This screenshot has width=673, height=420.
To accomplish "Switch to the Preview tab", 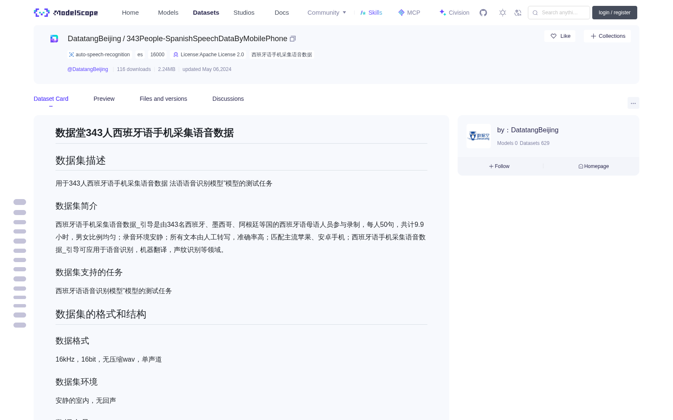I will (x=104, y=99).
